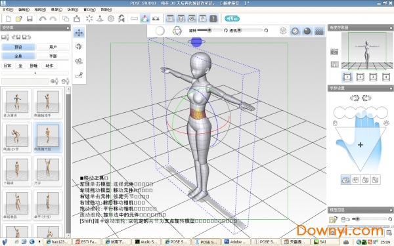Viewport: 394px width, 246px height.
Task: Switch to the 预设 preset pose tab
Action: tap(18, 47)
